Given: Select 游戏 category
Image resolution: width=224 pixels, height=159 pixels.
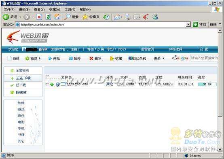Looking at the screenshot, I should coord(21,109).
